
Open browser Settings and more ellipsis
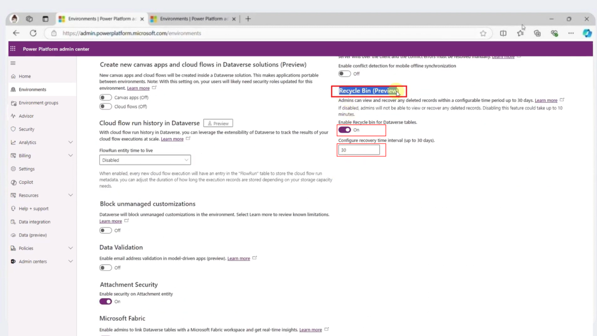571,33
